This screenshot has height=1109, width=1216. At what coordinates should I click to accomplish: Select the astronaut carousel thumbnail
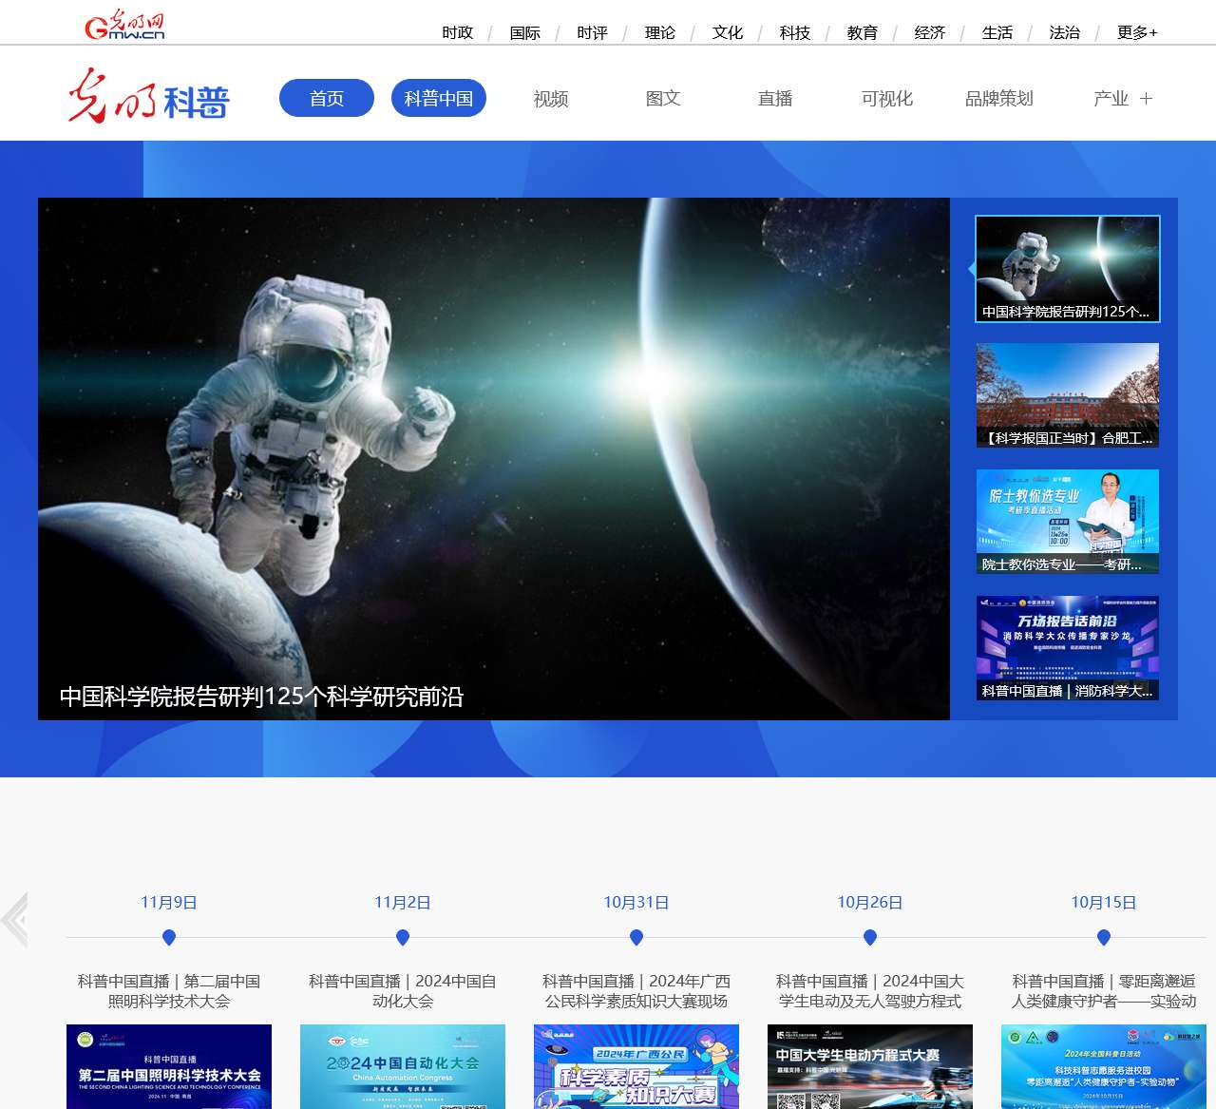coord(1068,269)
